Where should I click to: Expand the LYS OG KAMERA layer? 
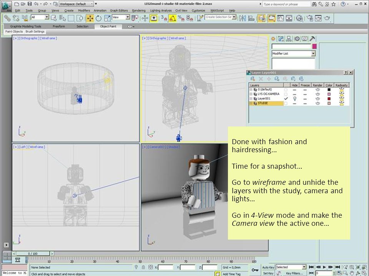[x=251, y=94]
